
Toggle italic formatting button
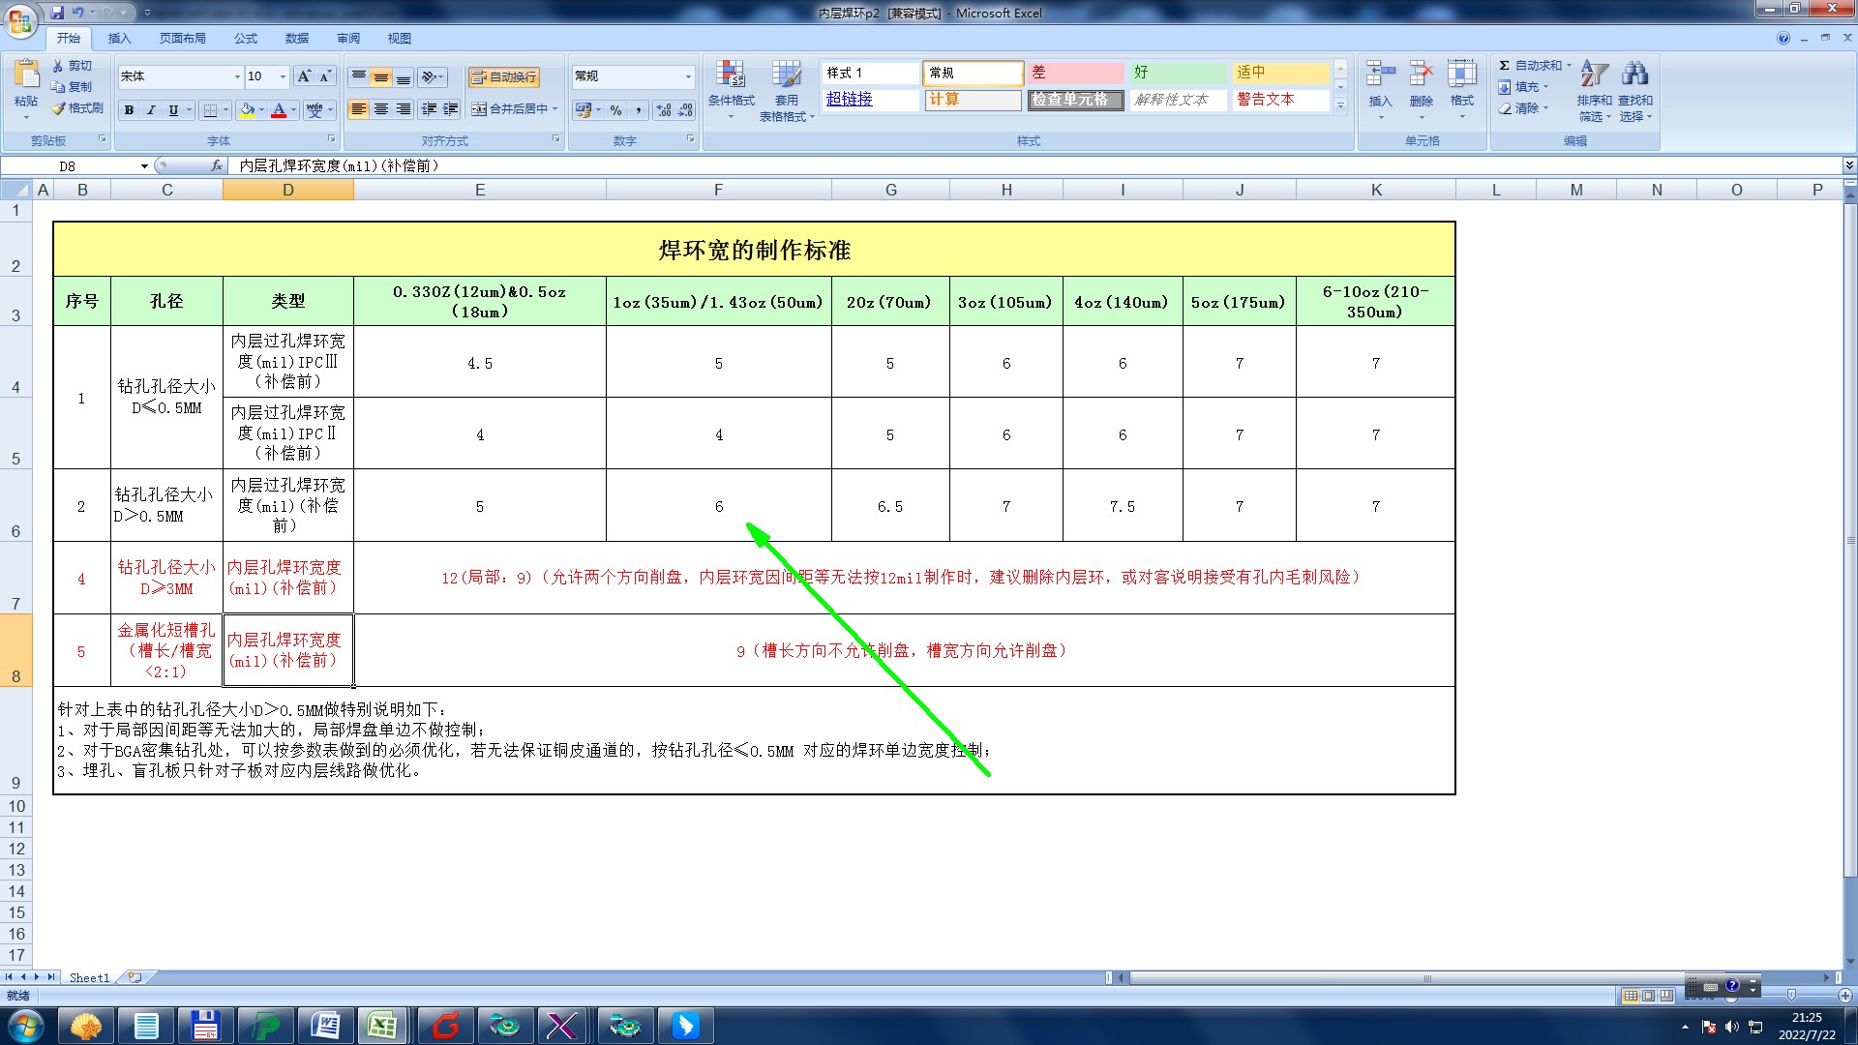click(x=151, y=110)
